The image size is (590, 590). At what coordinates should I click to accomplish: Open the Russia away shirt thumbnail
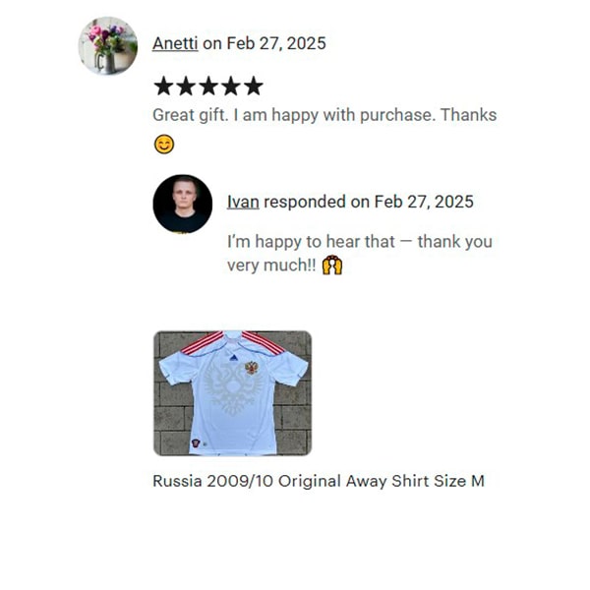point(232,393)
